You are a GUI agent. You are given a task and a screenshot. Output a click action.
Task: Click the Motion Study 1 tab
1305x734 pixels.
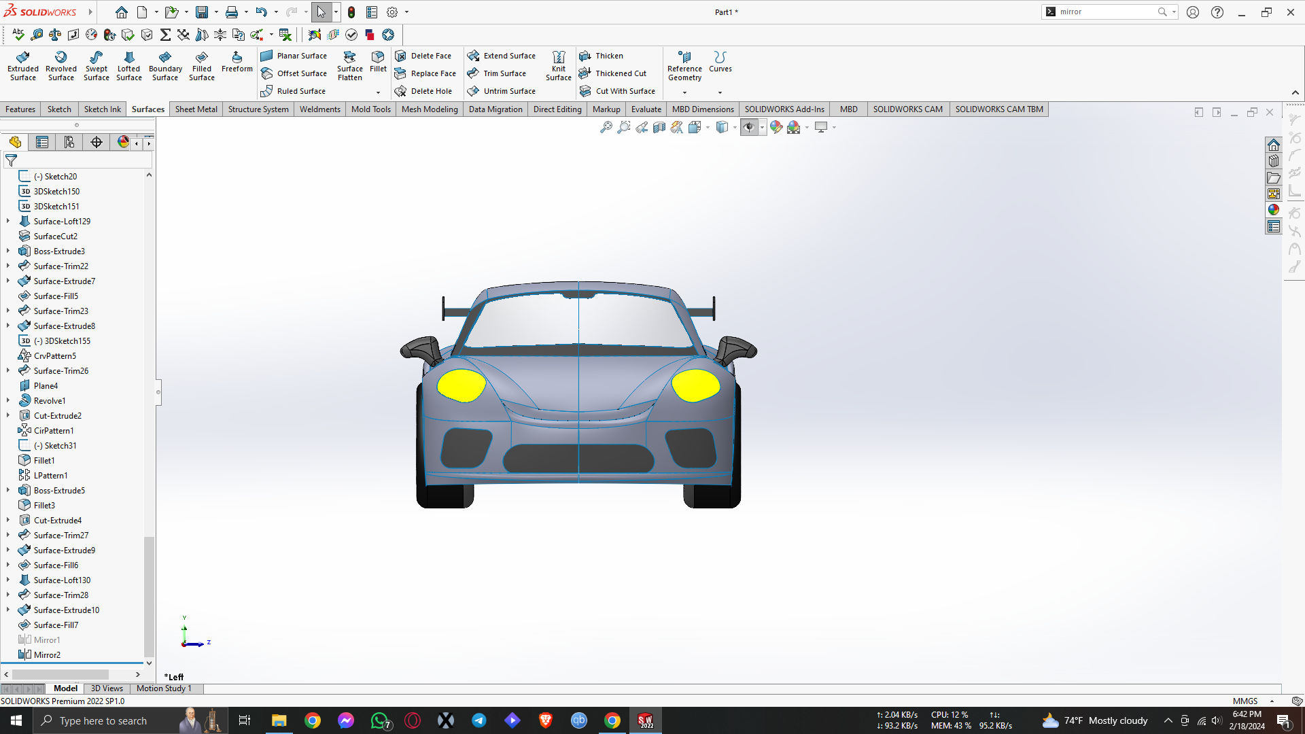coord(164,688)
